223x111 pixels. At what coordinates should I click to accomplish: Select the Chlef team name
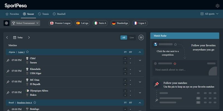point(33,58)
